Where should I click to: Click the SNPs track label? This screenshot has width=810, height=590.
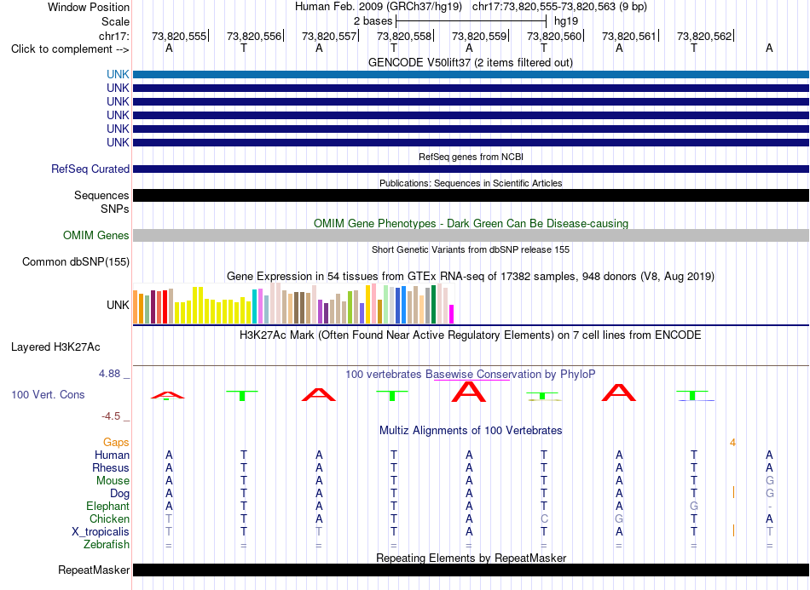tap(115, 209)
